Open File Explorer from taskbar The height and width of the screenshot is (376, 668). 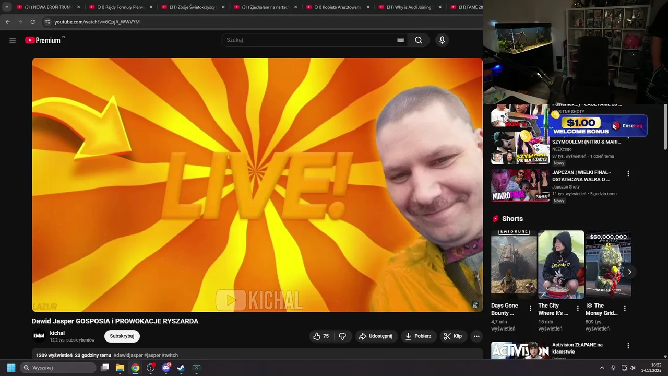pos(120,368)
